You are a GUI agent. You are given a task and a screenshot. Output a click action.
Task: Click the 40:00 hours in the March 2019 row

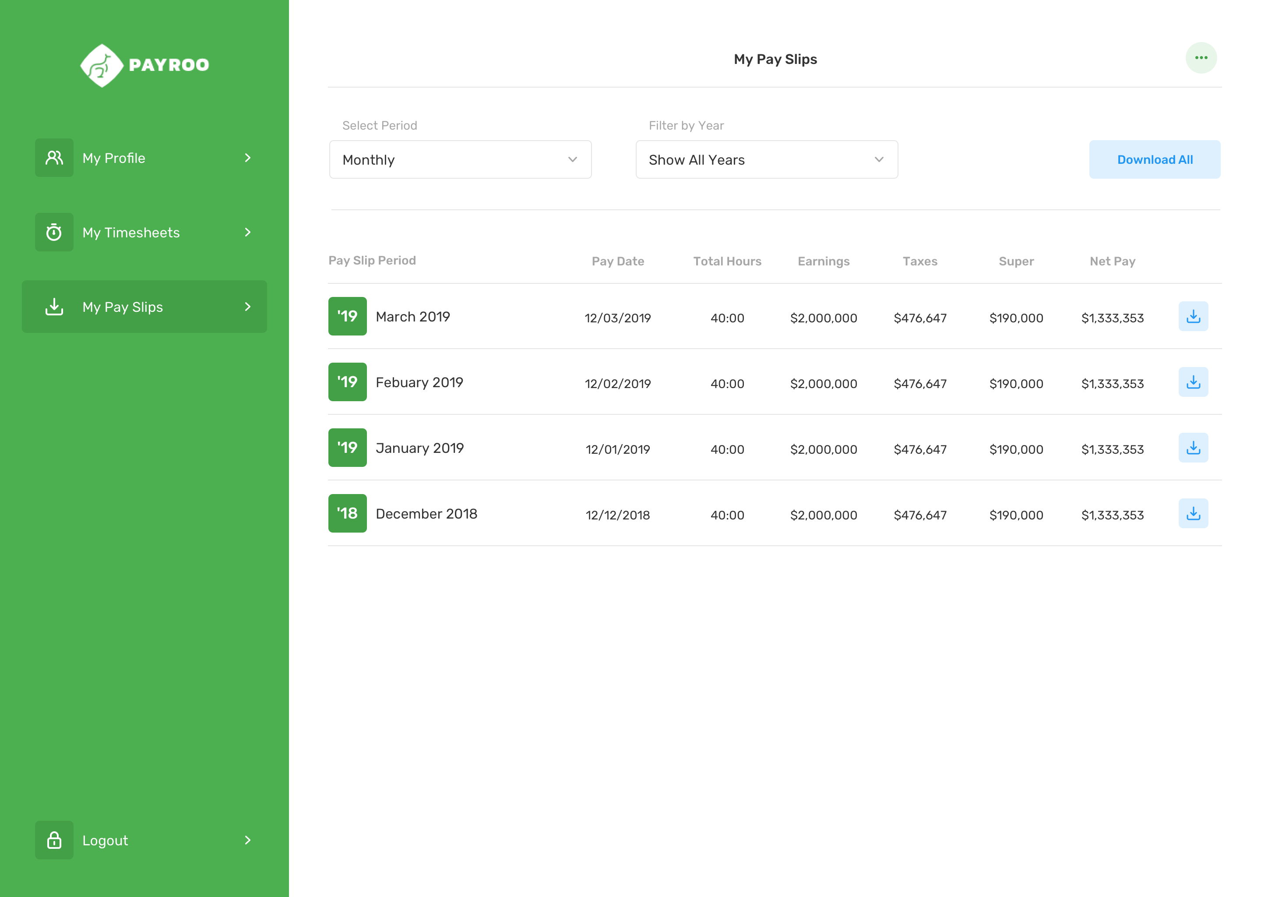tap(727, 318)
